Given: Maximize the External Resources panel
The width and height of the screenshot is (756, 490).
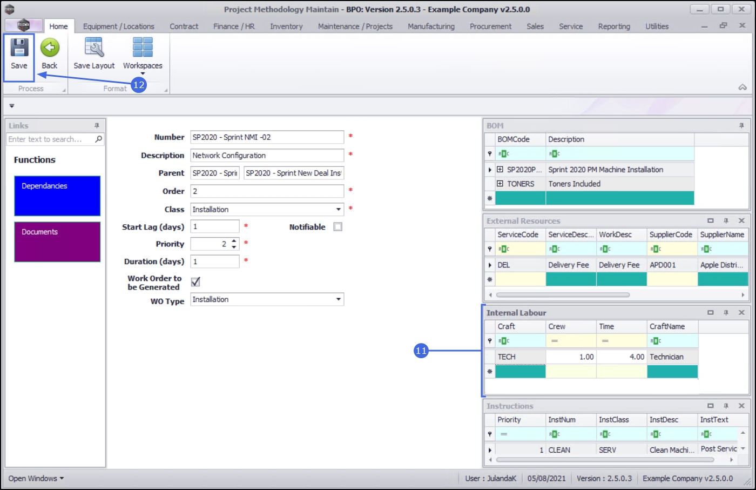Looking at the screenshot, I should (711, 221).
